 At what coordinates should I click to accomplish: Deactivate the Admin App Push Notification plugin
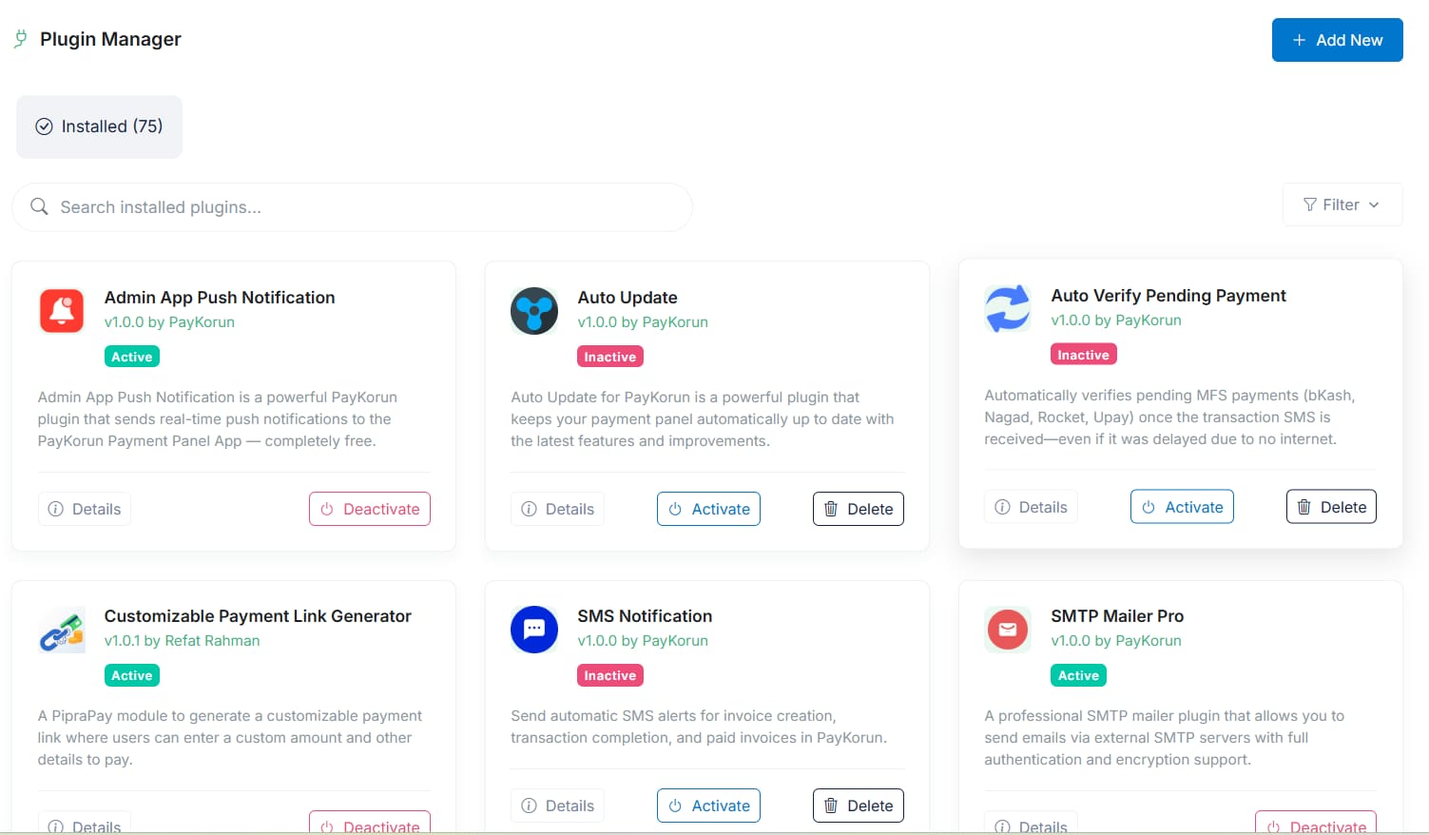point(370,509)
